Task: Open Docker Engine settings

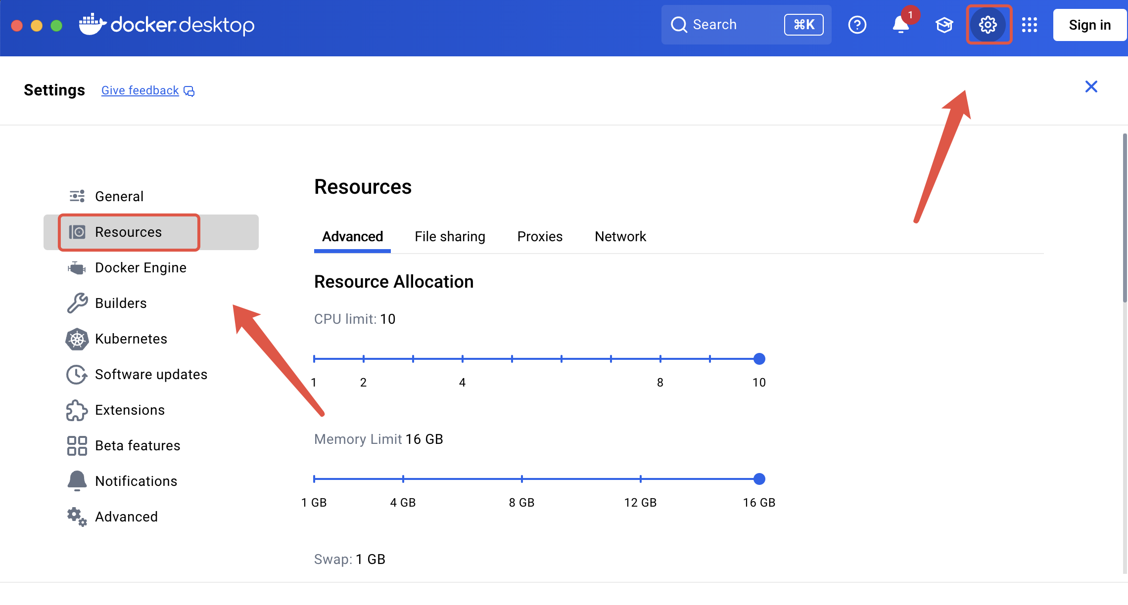Action: pyautogui.click(x=141, y=268)
